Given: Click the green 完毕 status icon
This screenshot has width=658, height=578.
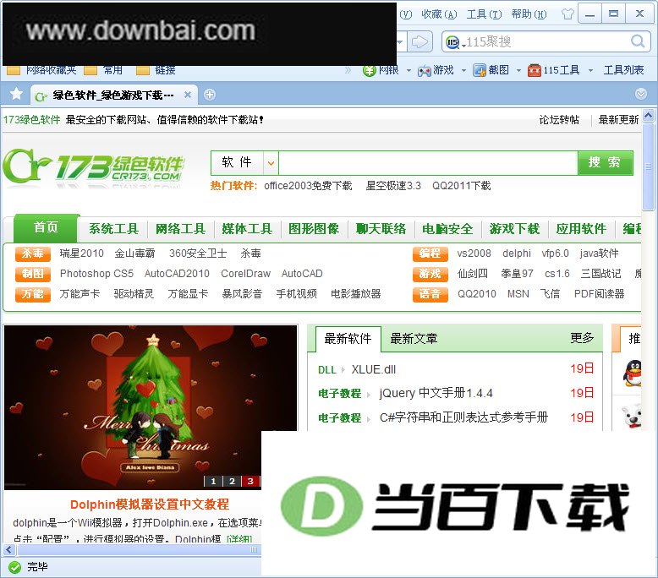Looking at the screenshot, I should [x=14, y=567].
